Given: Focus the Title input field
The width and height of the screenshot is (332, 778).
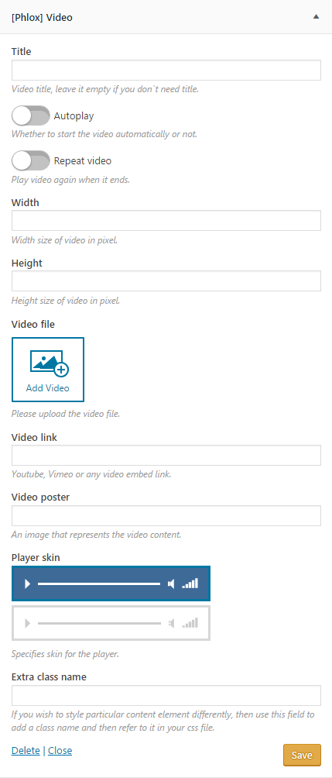Looking at the screenshot, I should tap(166, 70).
